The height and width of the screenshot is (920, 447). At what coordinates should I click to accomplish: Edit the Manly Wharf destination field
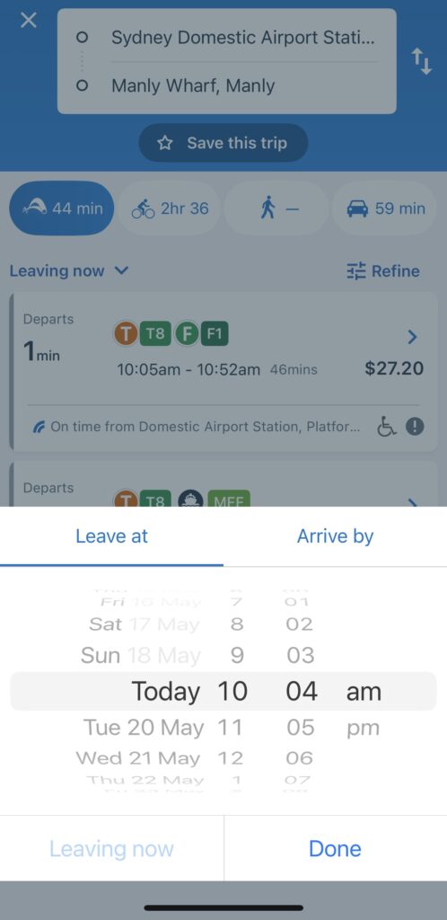coord(227,86)
